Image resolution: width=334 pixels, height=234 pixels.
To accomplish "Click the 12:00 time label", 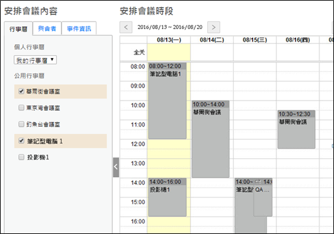I will pos(138,144).
